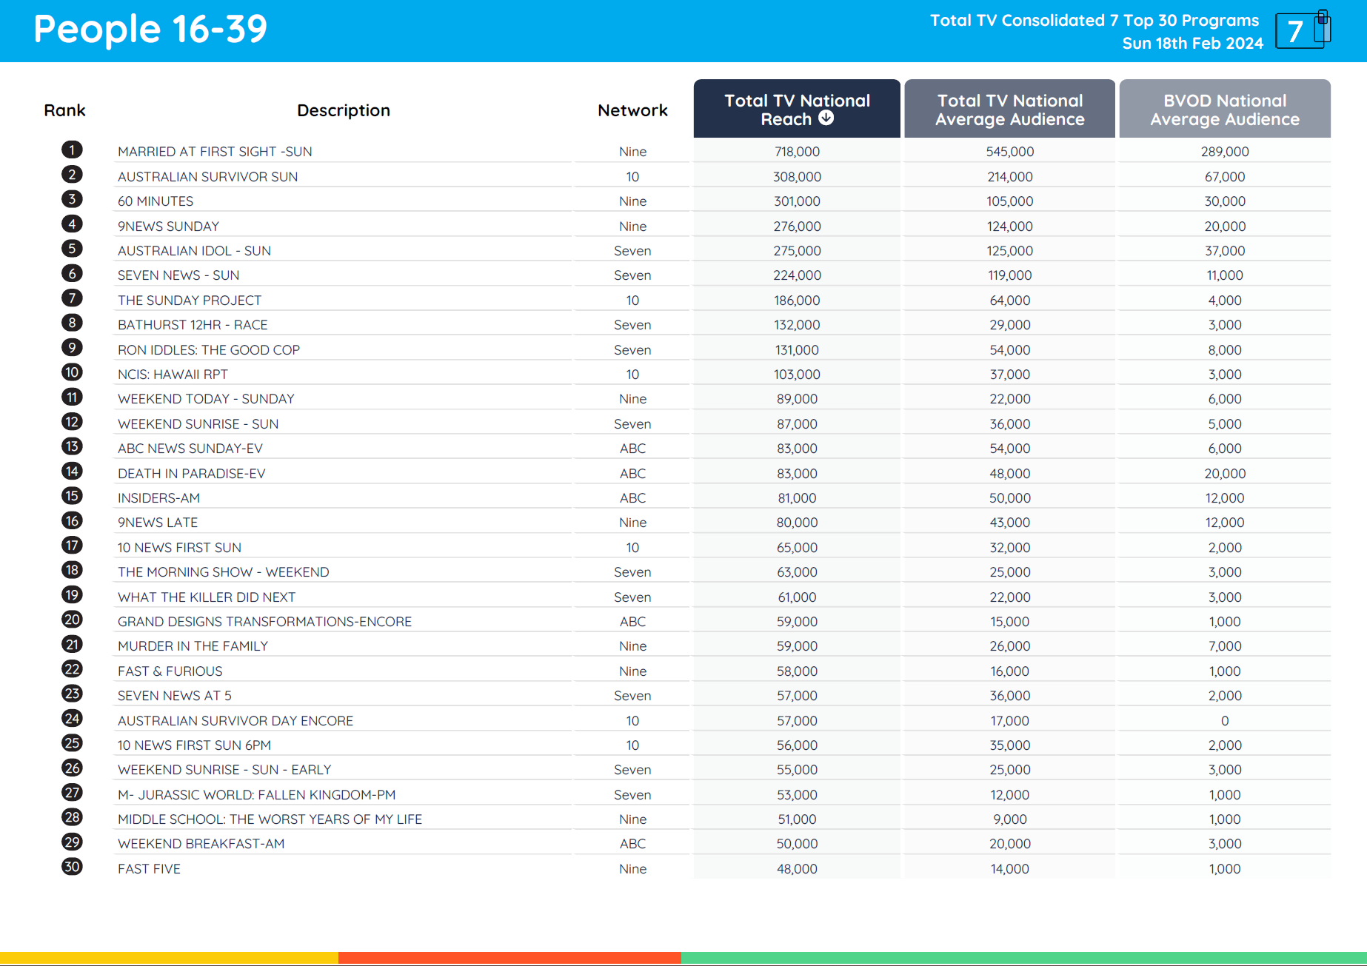
Task: Open the MARRIED AT FIRST SIGHT -SUN program entry
Action: pyautogui.click(x=215, y=151)
